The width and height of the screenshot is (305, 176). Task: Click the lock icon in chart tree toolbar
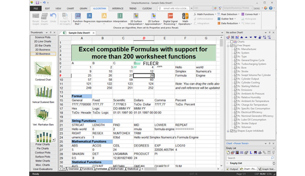(x=260, y=37)
